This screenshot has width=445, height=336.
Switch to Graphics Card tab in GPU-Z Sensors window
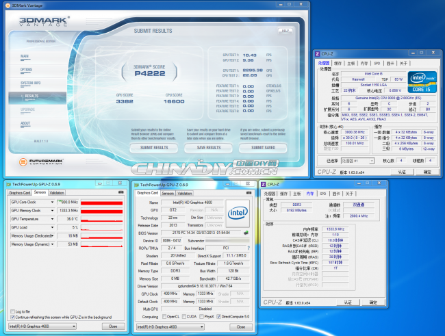point(20,193)
